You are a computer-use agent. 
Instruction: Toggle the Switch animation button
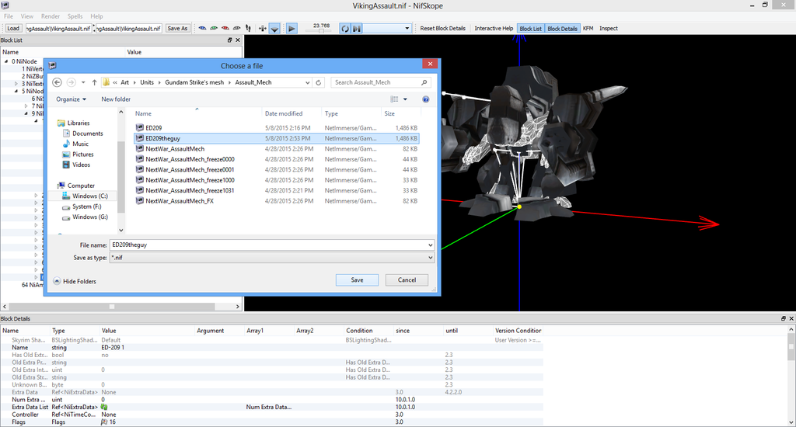tap(357, 29)
